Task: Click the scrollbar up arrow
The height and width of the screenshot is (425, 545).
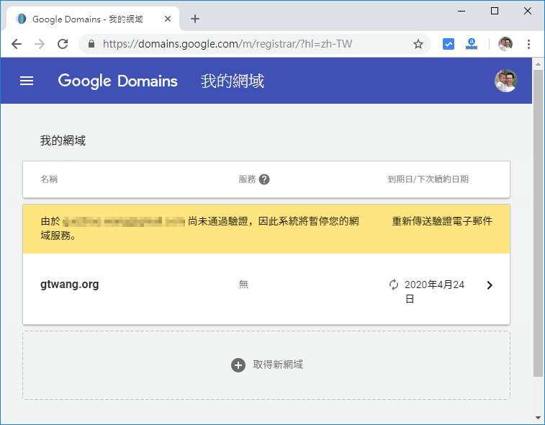Action: click(x=538, y=64)
